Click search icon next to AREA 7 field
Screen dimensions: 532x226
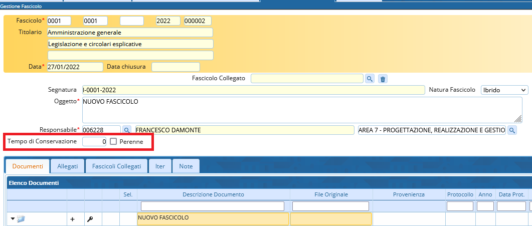pyautogui.click(x=512, y=130)
